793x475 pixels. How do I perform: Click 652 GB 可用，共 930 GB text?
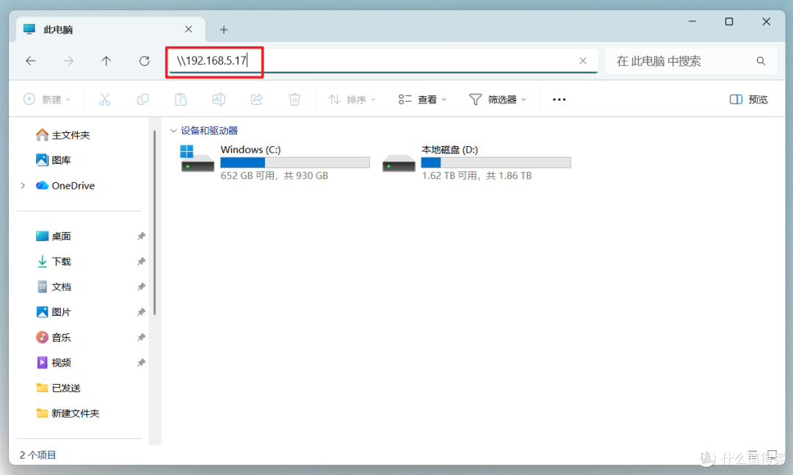[x=274, y=176]
